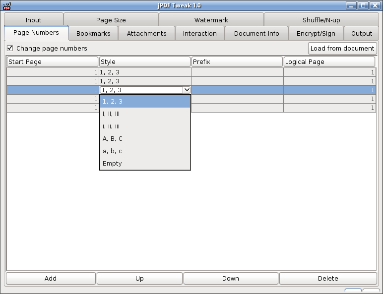This screenshot has width=383, height=294.
Task: Open the Bookmarks tab
Action: [x=93, y=33]
